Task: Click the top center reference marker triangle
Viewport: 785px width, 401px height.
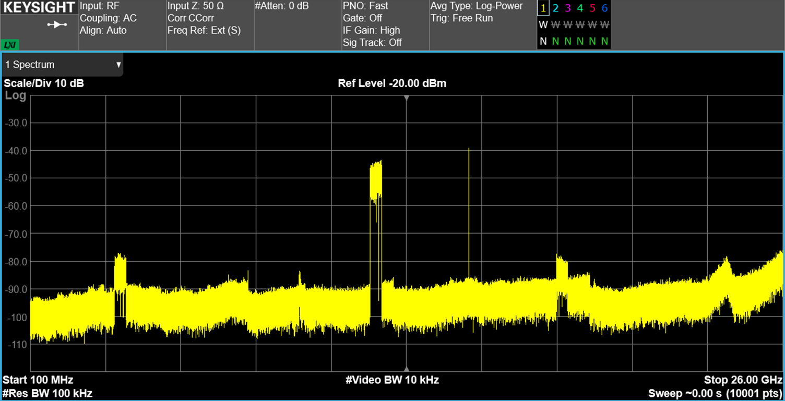Action: coord(407,98)
